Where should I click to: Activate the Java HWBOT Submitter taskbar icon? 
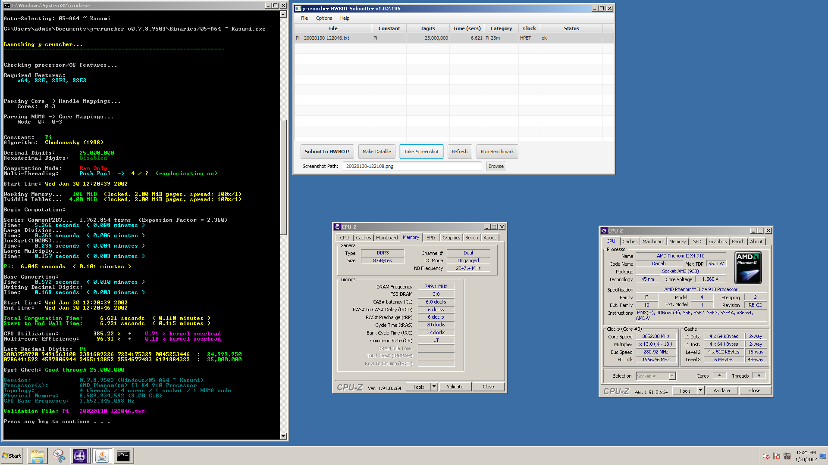[x=102, y=456]
